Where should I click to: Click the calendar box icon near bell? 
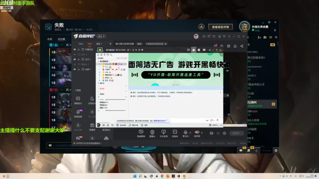228,46
